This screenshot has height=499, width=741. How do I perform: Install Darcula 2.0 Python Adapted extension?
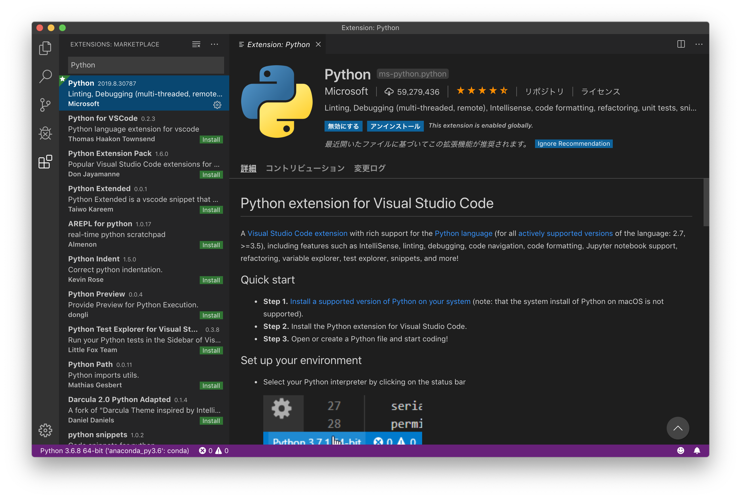211,421
